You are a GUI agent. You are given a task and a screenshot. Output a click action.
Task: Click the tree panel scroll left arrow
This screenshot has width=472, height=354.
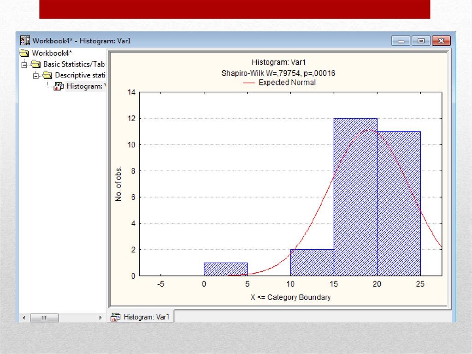click(24, 318)
